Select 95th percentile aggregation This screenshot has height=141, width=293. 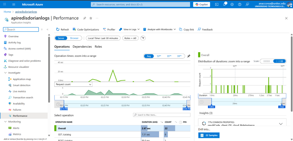(169, 56)
